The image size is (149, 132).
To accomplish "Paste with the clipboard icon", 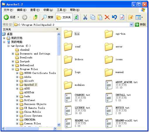I will [x=100, y=17].
